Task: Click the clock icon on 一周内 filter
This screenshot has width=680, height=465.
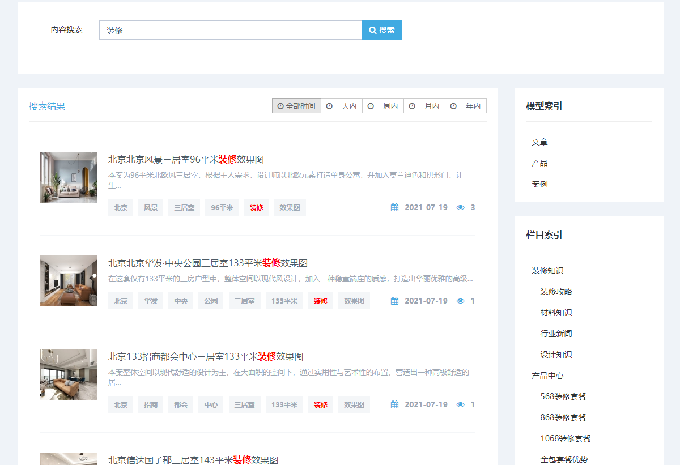Action: (371, 106)
